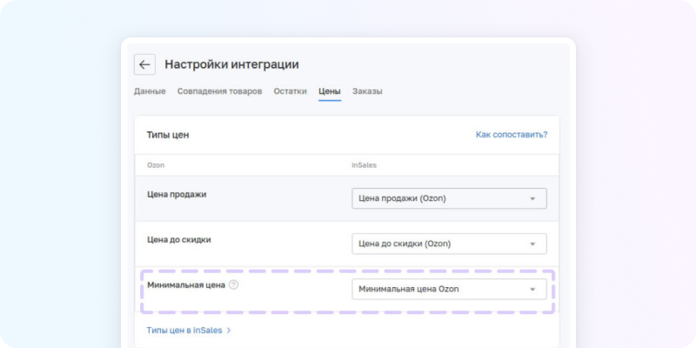The image size is (696, 348).
Task: Follow the Типы цен в InSales link
Action: click(184, 331)
